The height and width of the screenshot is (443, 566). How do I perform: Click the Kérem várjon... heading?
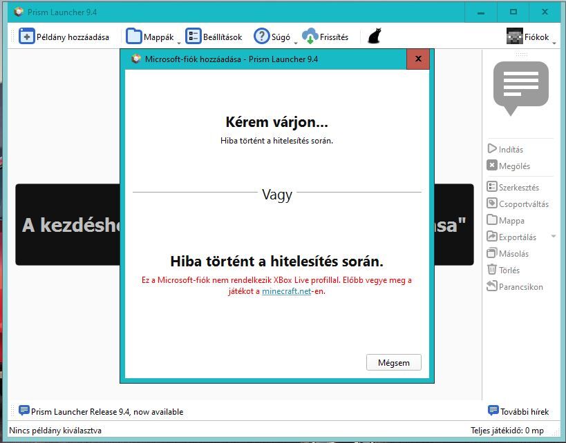click(x=276, y=122)
